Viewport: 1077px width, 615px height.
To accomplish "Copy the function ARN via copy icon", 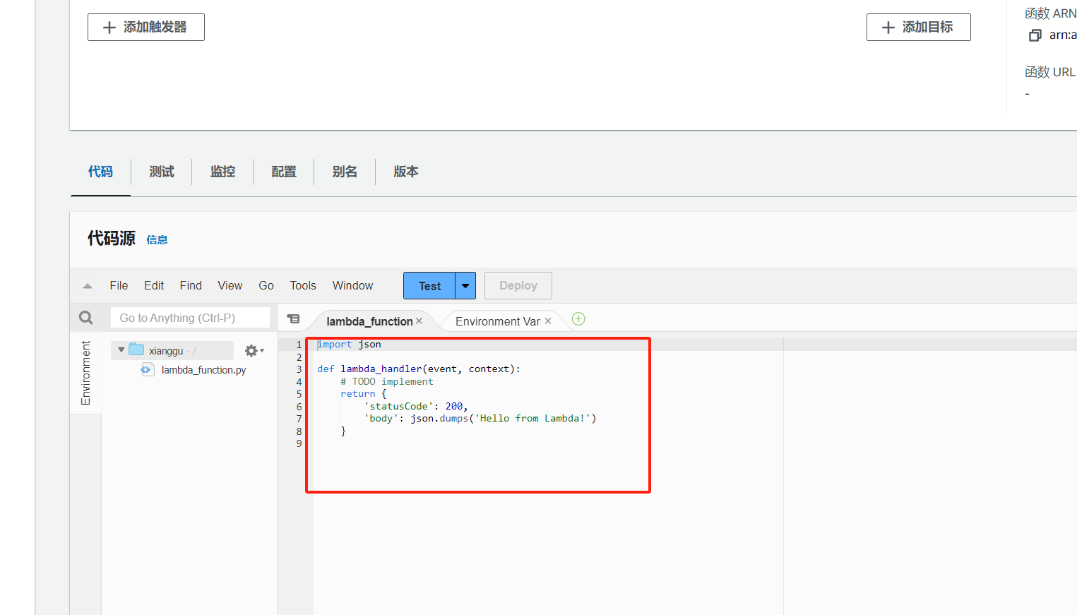I will [x=1035, y=35].
